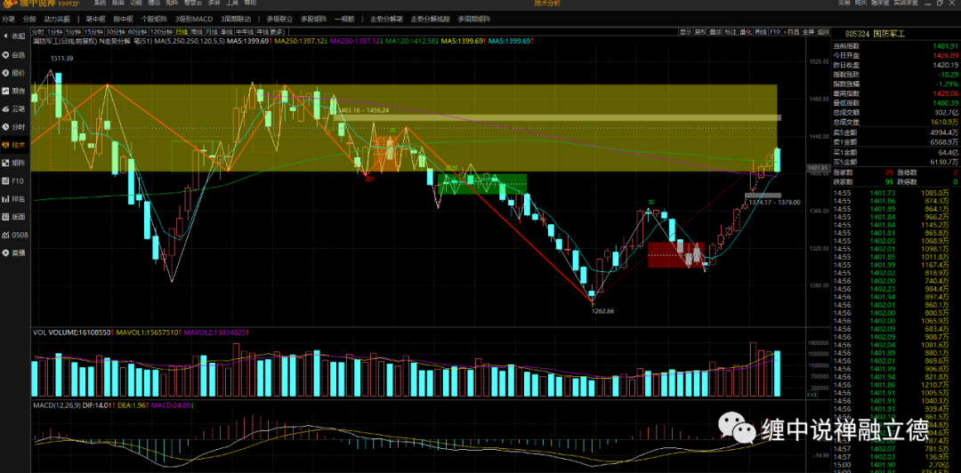The height and width of the screenshot is (473, 961).
Task: Open 多股矩阵 view
Action: click(x=314, y=19)
